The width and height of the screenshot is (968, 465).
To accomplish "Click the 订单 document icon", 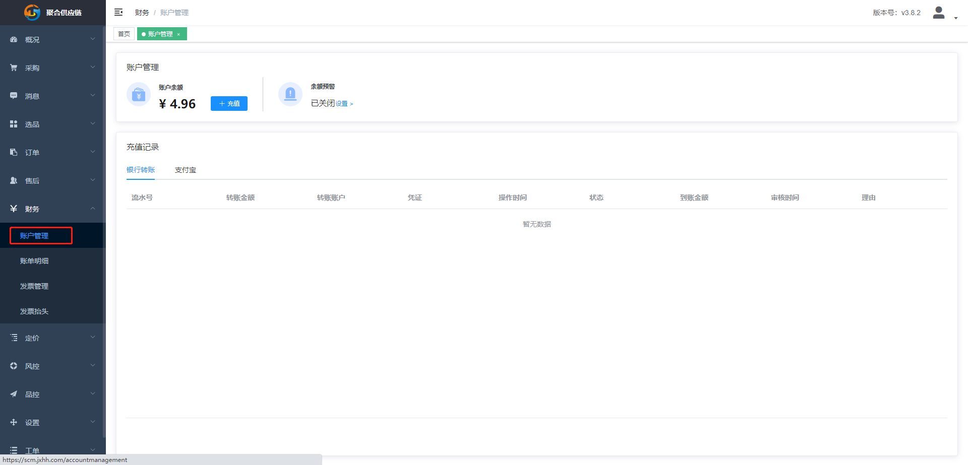I will (x=14, y=152).
